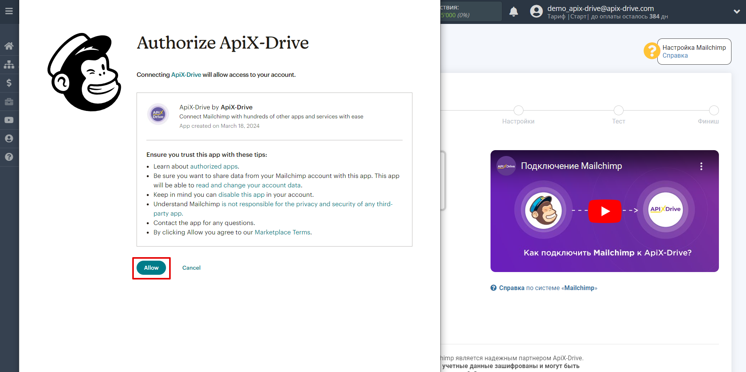The height and width of the screenshot is (372, 746).
Task: Click the Authorize ApiX-Drive heading
Action: pos(223,43)
